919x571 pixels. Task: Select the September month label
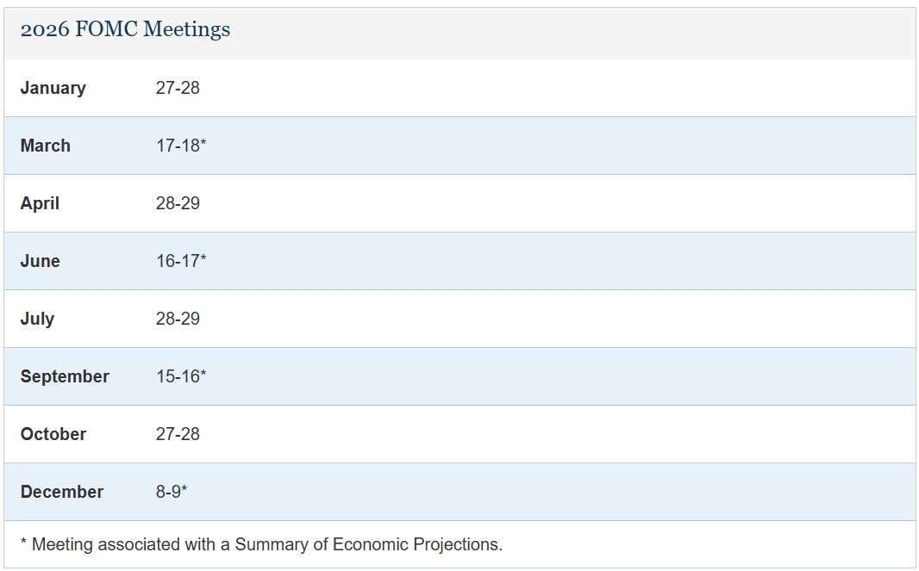point(65,376)
